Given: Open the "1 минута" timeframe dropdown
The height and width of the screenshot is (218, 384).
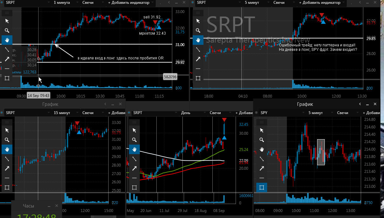Looking at the screenshot, I should point(65,3).
